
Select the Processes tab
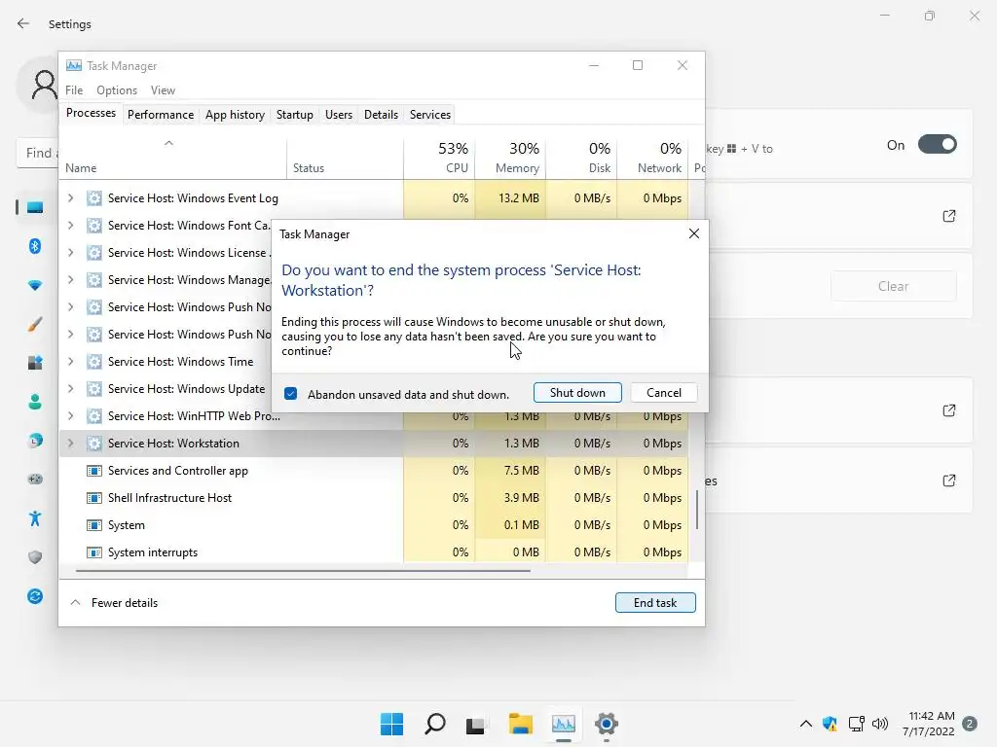coord(91,113)
